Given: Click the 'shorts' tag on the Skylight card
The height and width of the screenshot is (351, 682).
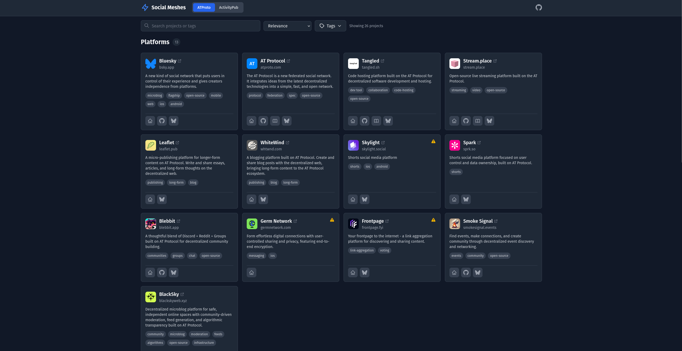Looking at the screenshot, I should [354, 166].
